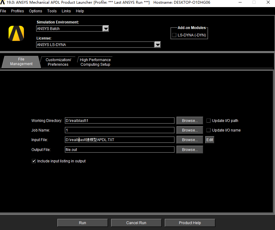The height and width of the screenshot is (230, 275).
Task: Click the Job Name input field
Action: (x=120, y=130)
